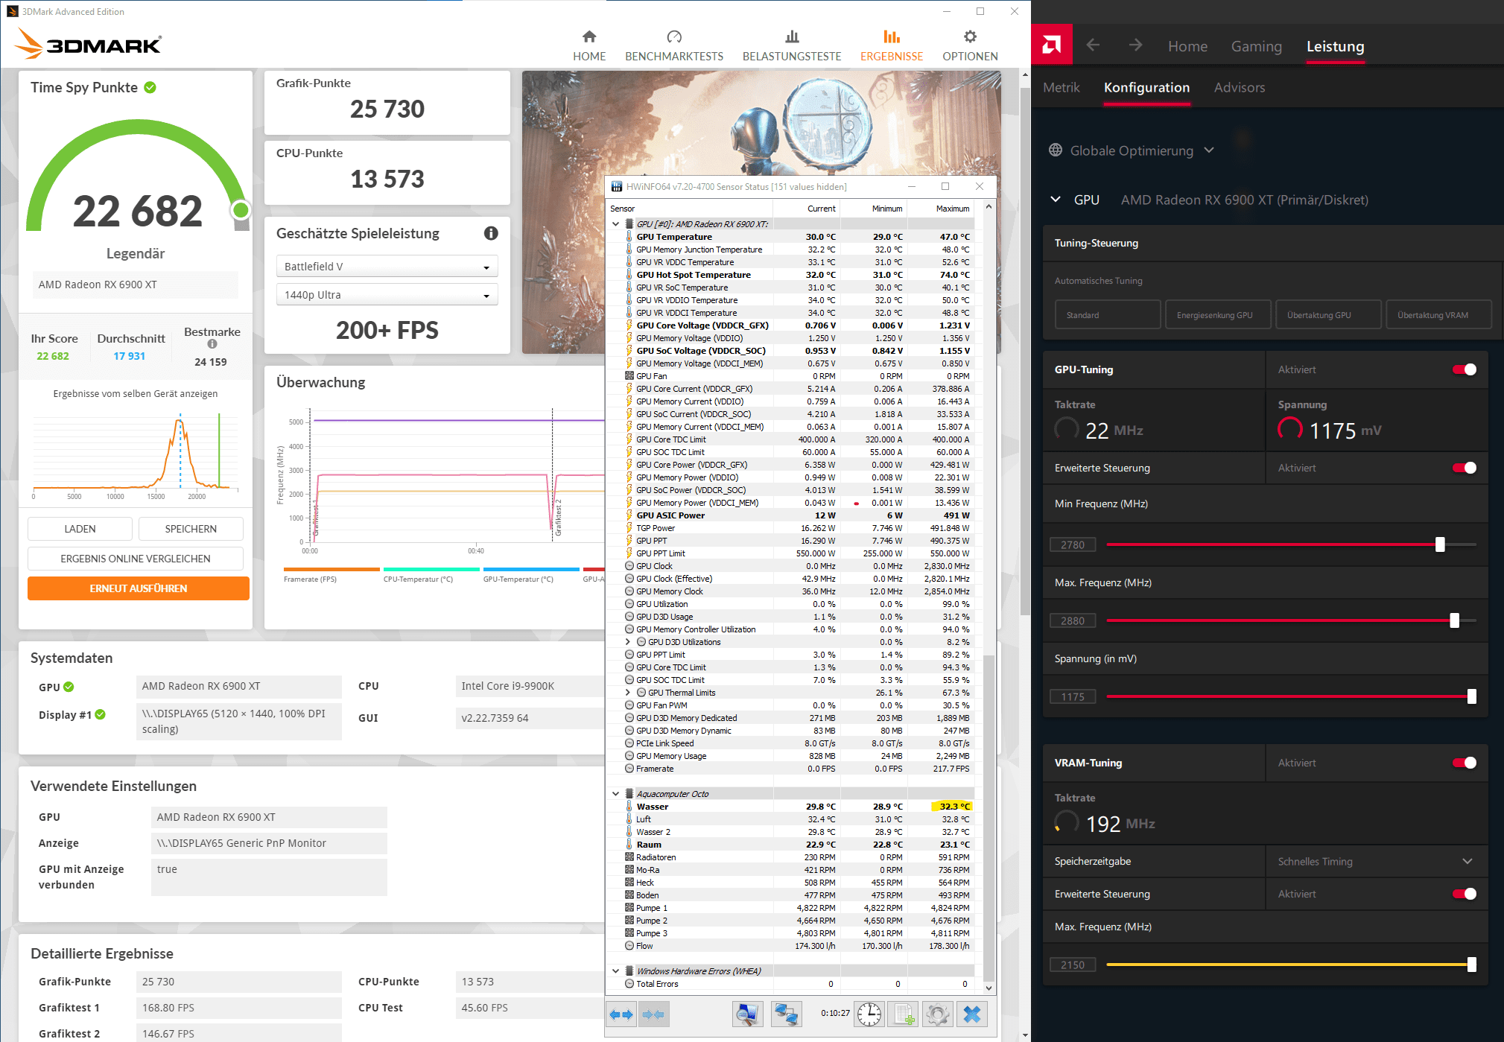Click the Max. Frequenz GPU slider handle
This screenshot has width=1504, height=1042.
coord(1454,620)
